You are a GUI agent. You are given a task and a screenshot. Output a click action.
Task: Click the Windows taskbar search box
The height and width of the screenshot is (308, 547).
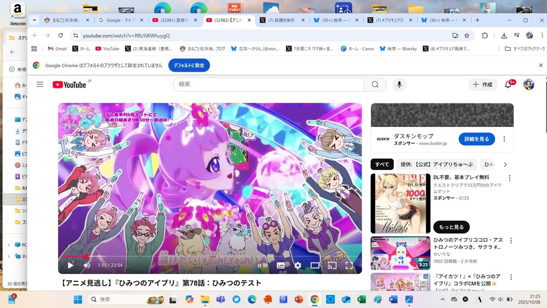tap(126, 299)
